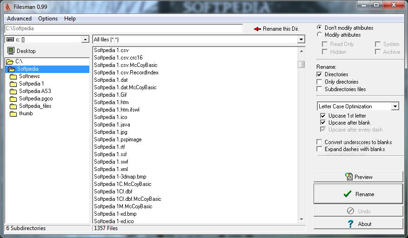Select file Softpedia 1.xml
The width and height of the screenshot is (408, 238).
click(111, 169)
